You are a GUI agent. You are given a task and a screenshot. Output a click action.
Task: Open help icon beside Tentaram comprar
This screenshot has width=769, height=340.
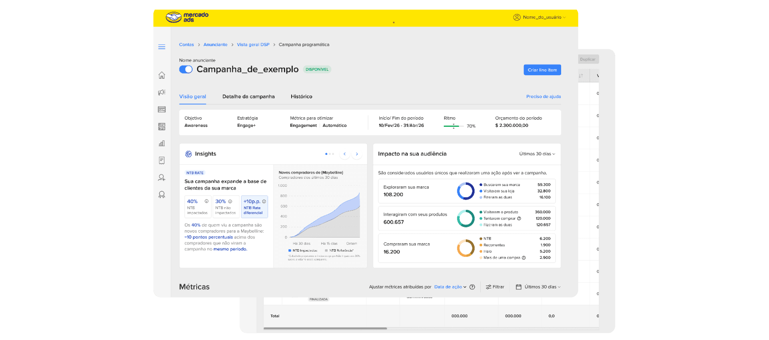click(519, 218)
